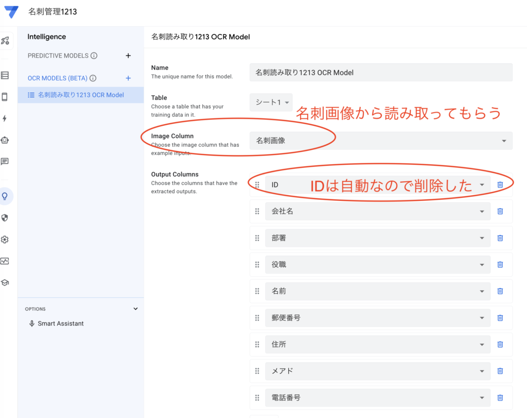Open Smart Assistant option
The width and height of the screenshot is (527, 418).
pyautogui.click(x=60, y=324)
